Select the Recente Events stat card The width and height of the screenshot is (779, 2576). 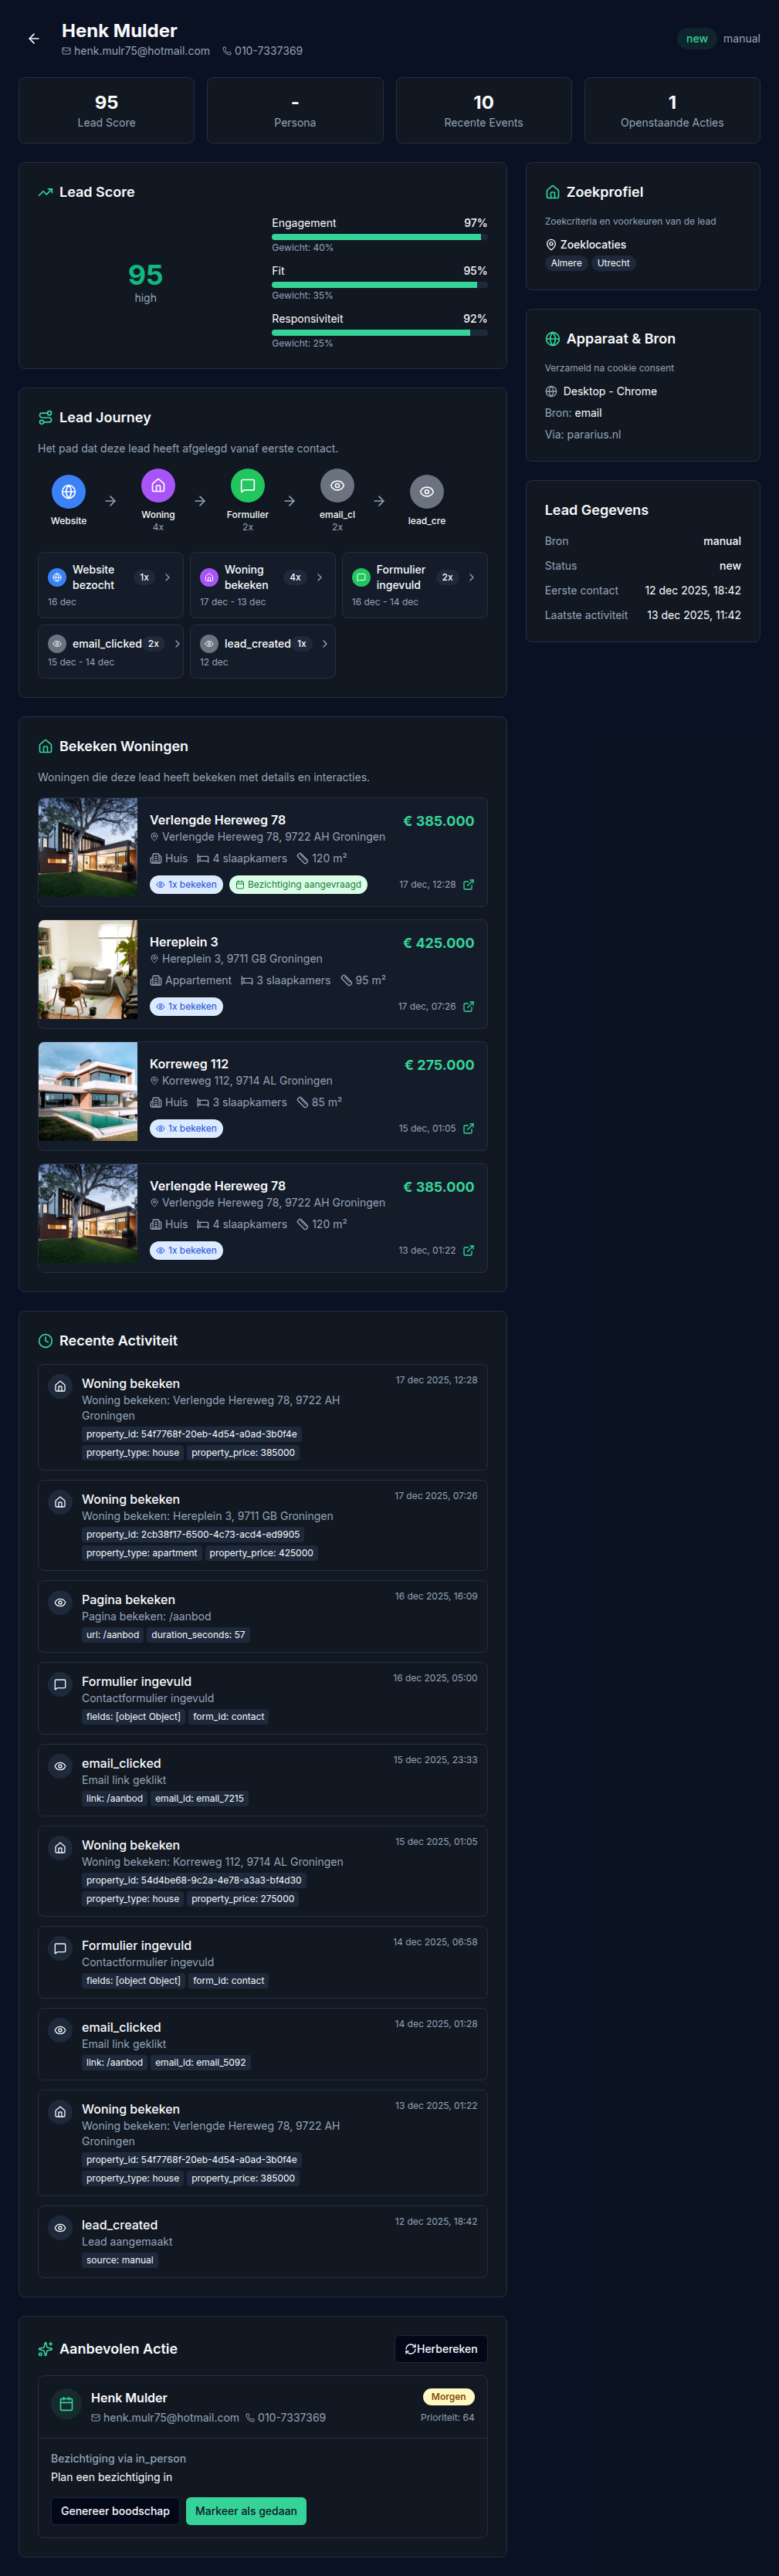click(x=484, y=111)
